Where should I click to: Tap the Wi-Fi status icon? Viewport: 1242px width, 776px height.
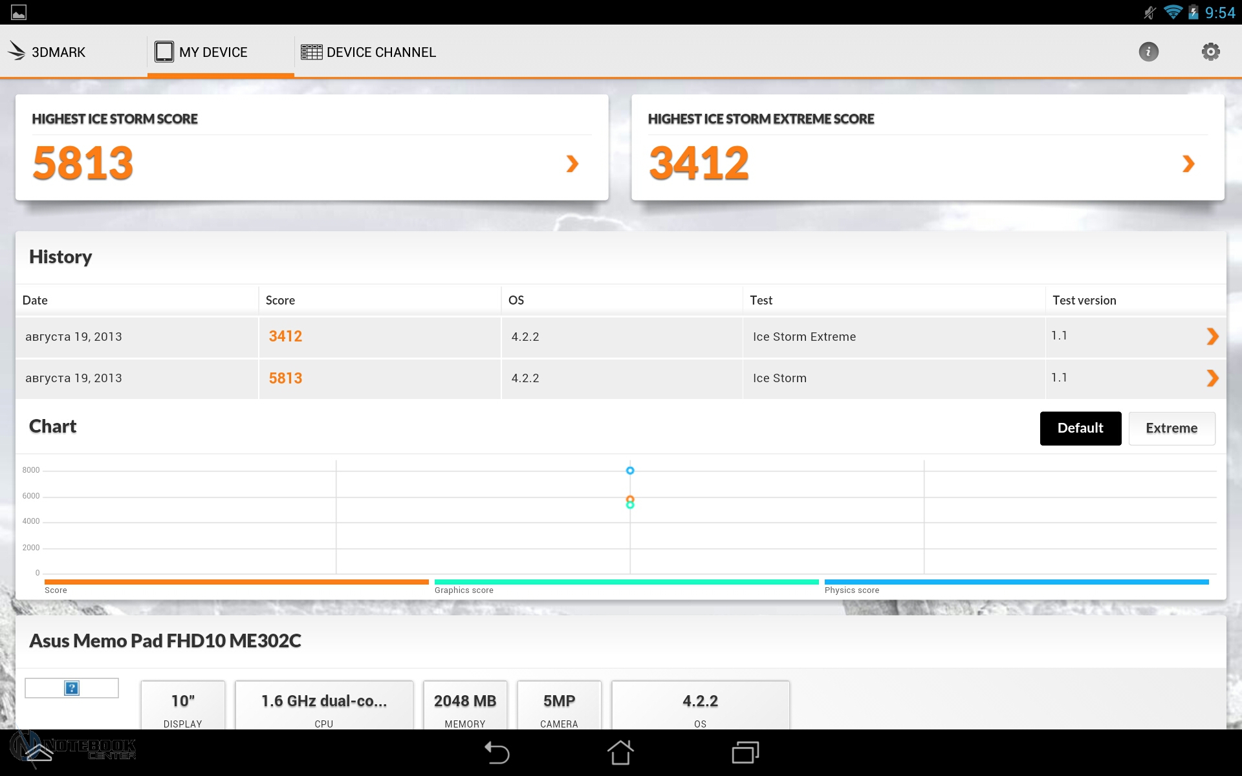coord(1172,12)
